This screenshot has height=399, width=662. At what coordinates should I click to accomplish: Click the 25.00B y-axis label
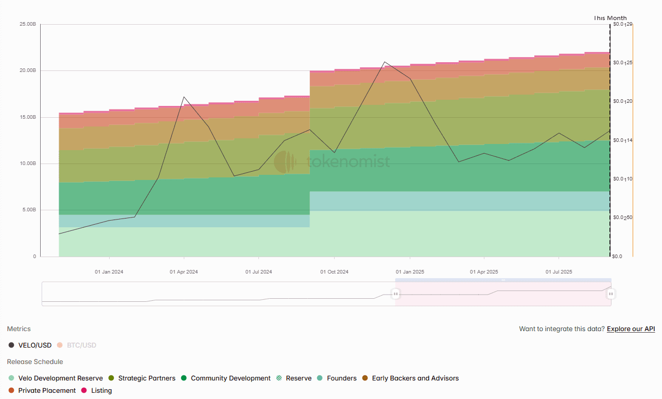point(28,24)
